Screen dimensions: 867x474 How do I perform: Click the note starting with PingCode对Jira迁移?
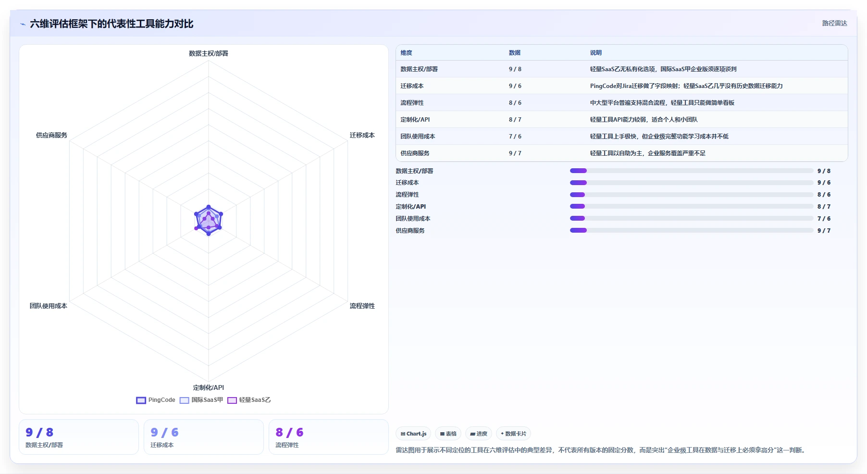point(686,86)
